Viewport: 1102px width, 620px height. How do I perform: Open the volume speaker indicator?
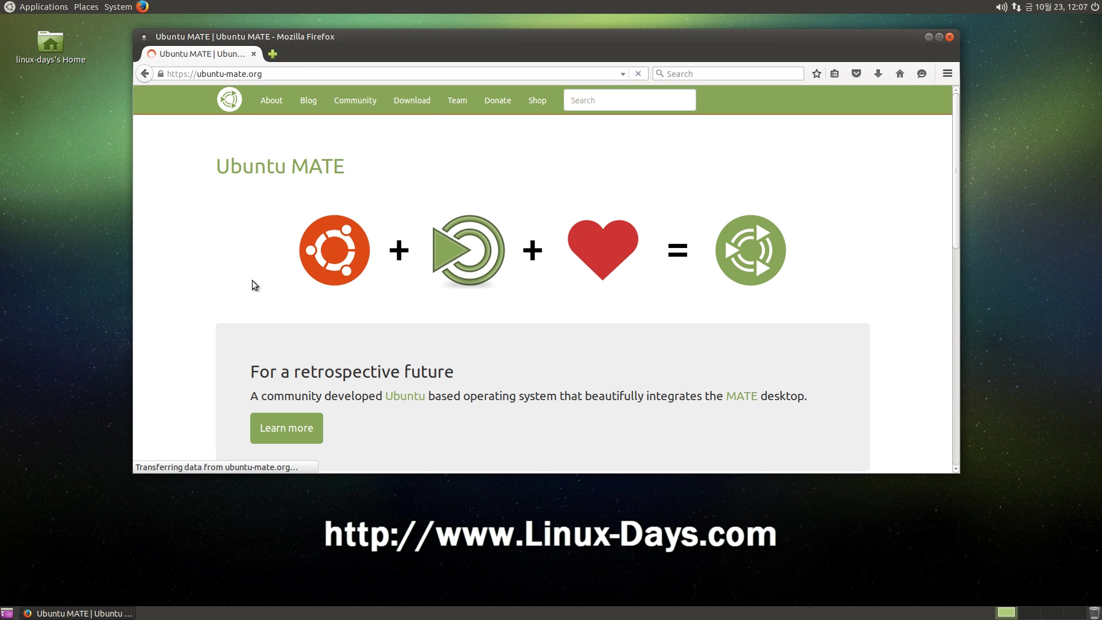(1002, 7)
